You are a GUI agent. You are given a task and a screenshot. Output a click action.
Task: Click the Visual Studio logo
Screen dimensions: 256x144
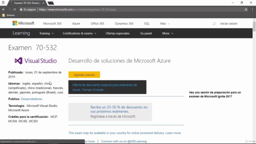tap(36, 61)
